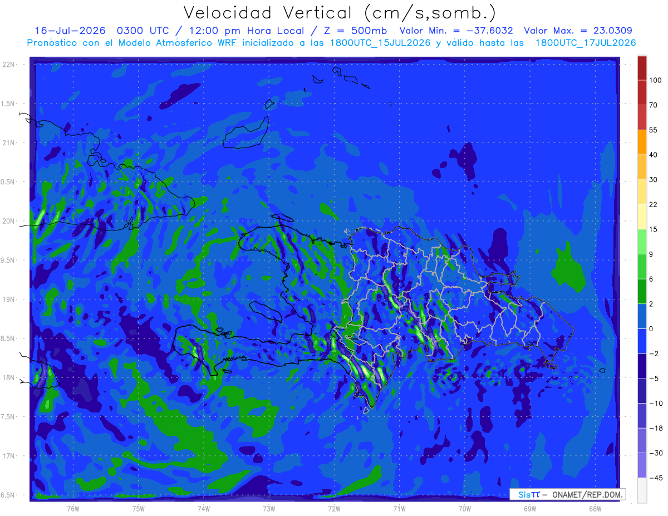
Task: Click the "-18" colorbar label
Action: (x=655, y=428)
